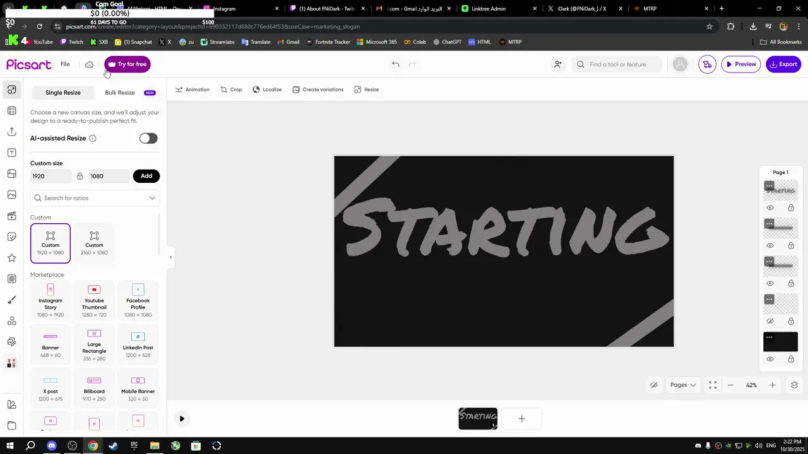Click the 1920 width input field
The image size is (808, 454).
(50, 176)
